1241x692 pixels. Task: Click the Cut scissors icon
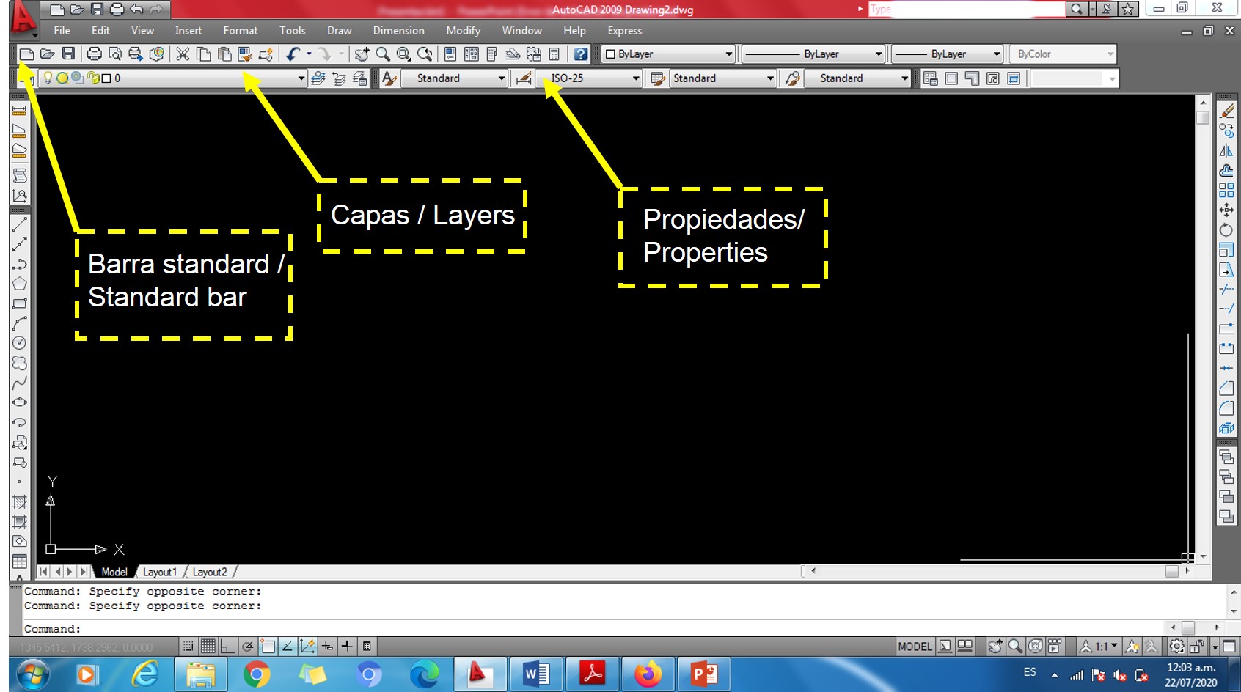tap(183, 54)
